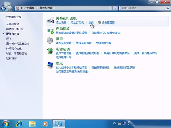The height and width of the screenshot is (128, 171).
Task: Open Windows Explorer folder on taskbar
Action: coord(32,124)
